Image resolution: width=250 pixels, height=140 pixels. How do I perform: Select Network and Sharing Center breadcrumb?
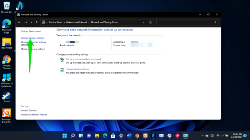coord(104,22)
